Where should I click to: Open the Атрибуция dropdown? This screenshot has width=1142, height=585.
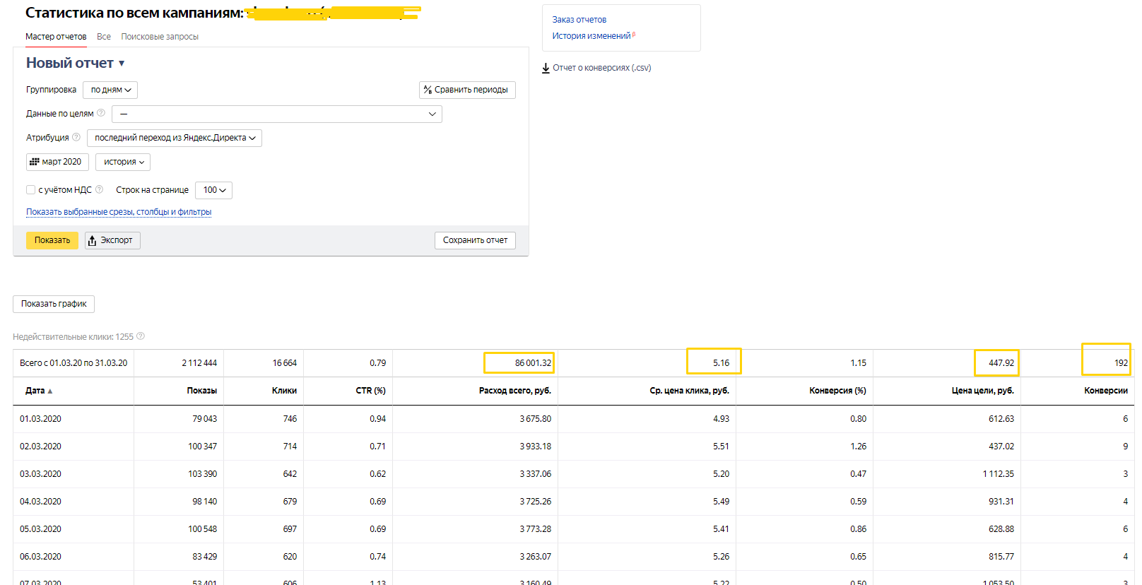[174, 138]
